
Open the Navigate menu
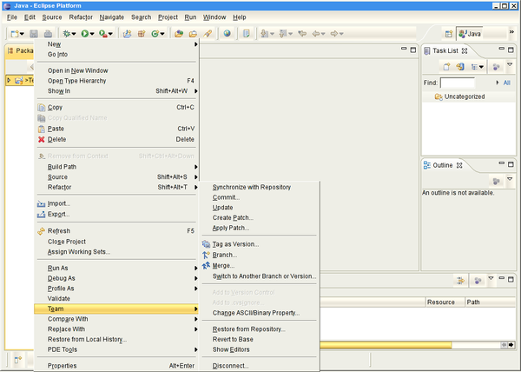(x=112, y=17)
